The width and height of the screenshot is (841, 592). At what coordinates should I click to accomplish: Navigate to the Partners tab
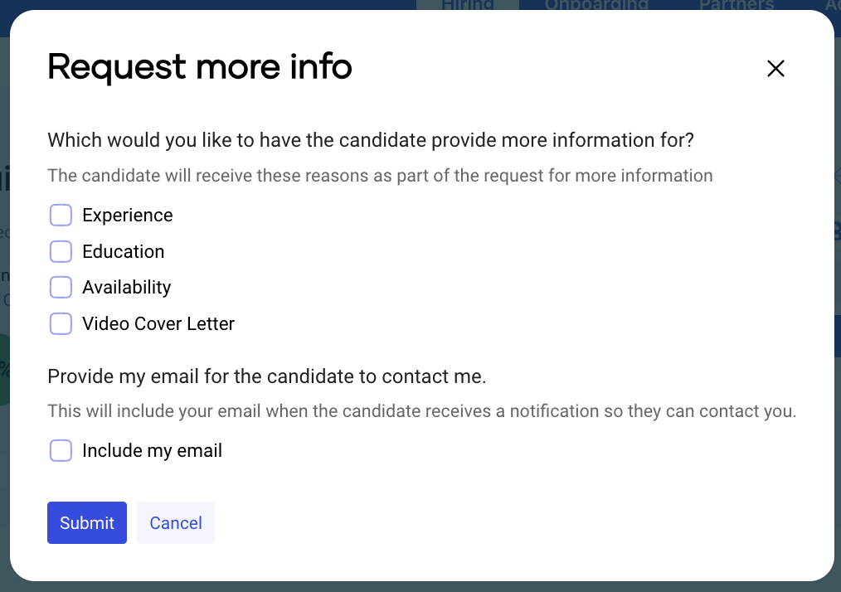736,5
